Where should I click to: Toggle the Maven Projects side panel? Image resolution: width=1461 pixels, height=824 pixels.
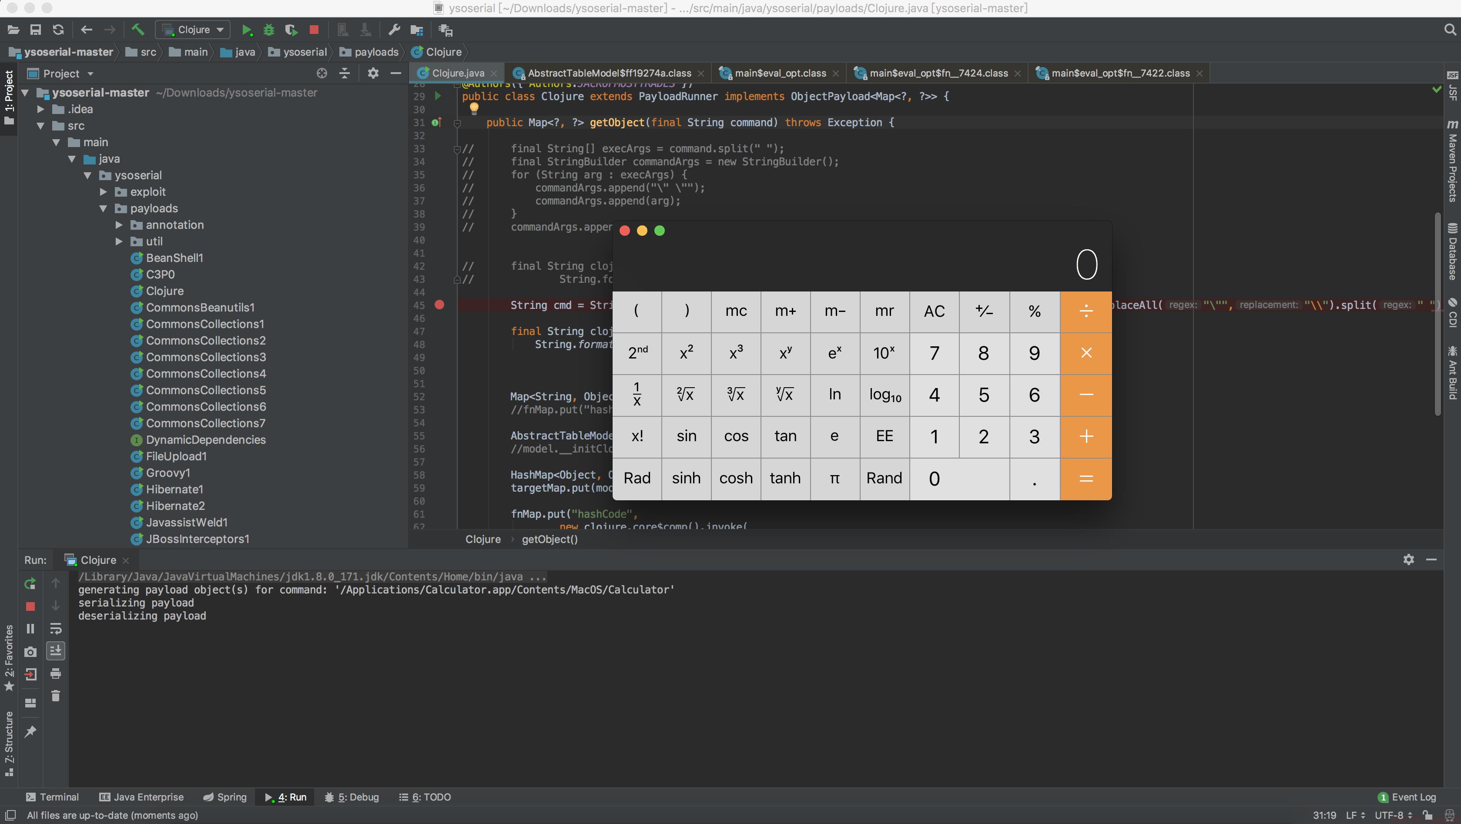tap(1452, 161)
